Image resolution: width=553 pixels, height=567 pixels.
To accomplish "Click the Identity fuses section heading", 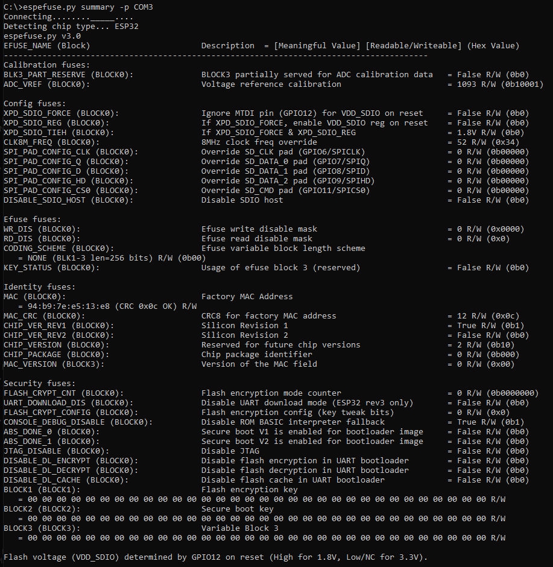I will coord(39,287).
